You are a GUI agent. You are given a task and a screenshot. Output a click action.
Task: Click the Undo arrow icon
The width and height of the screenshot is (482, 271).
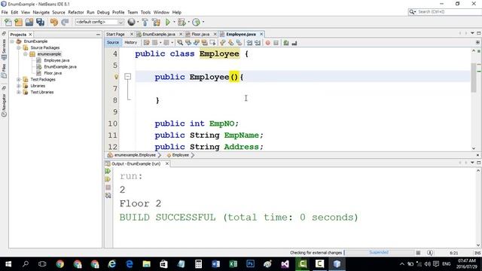(x=54, y=22)
